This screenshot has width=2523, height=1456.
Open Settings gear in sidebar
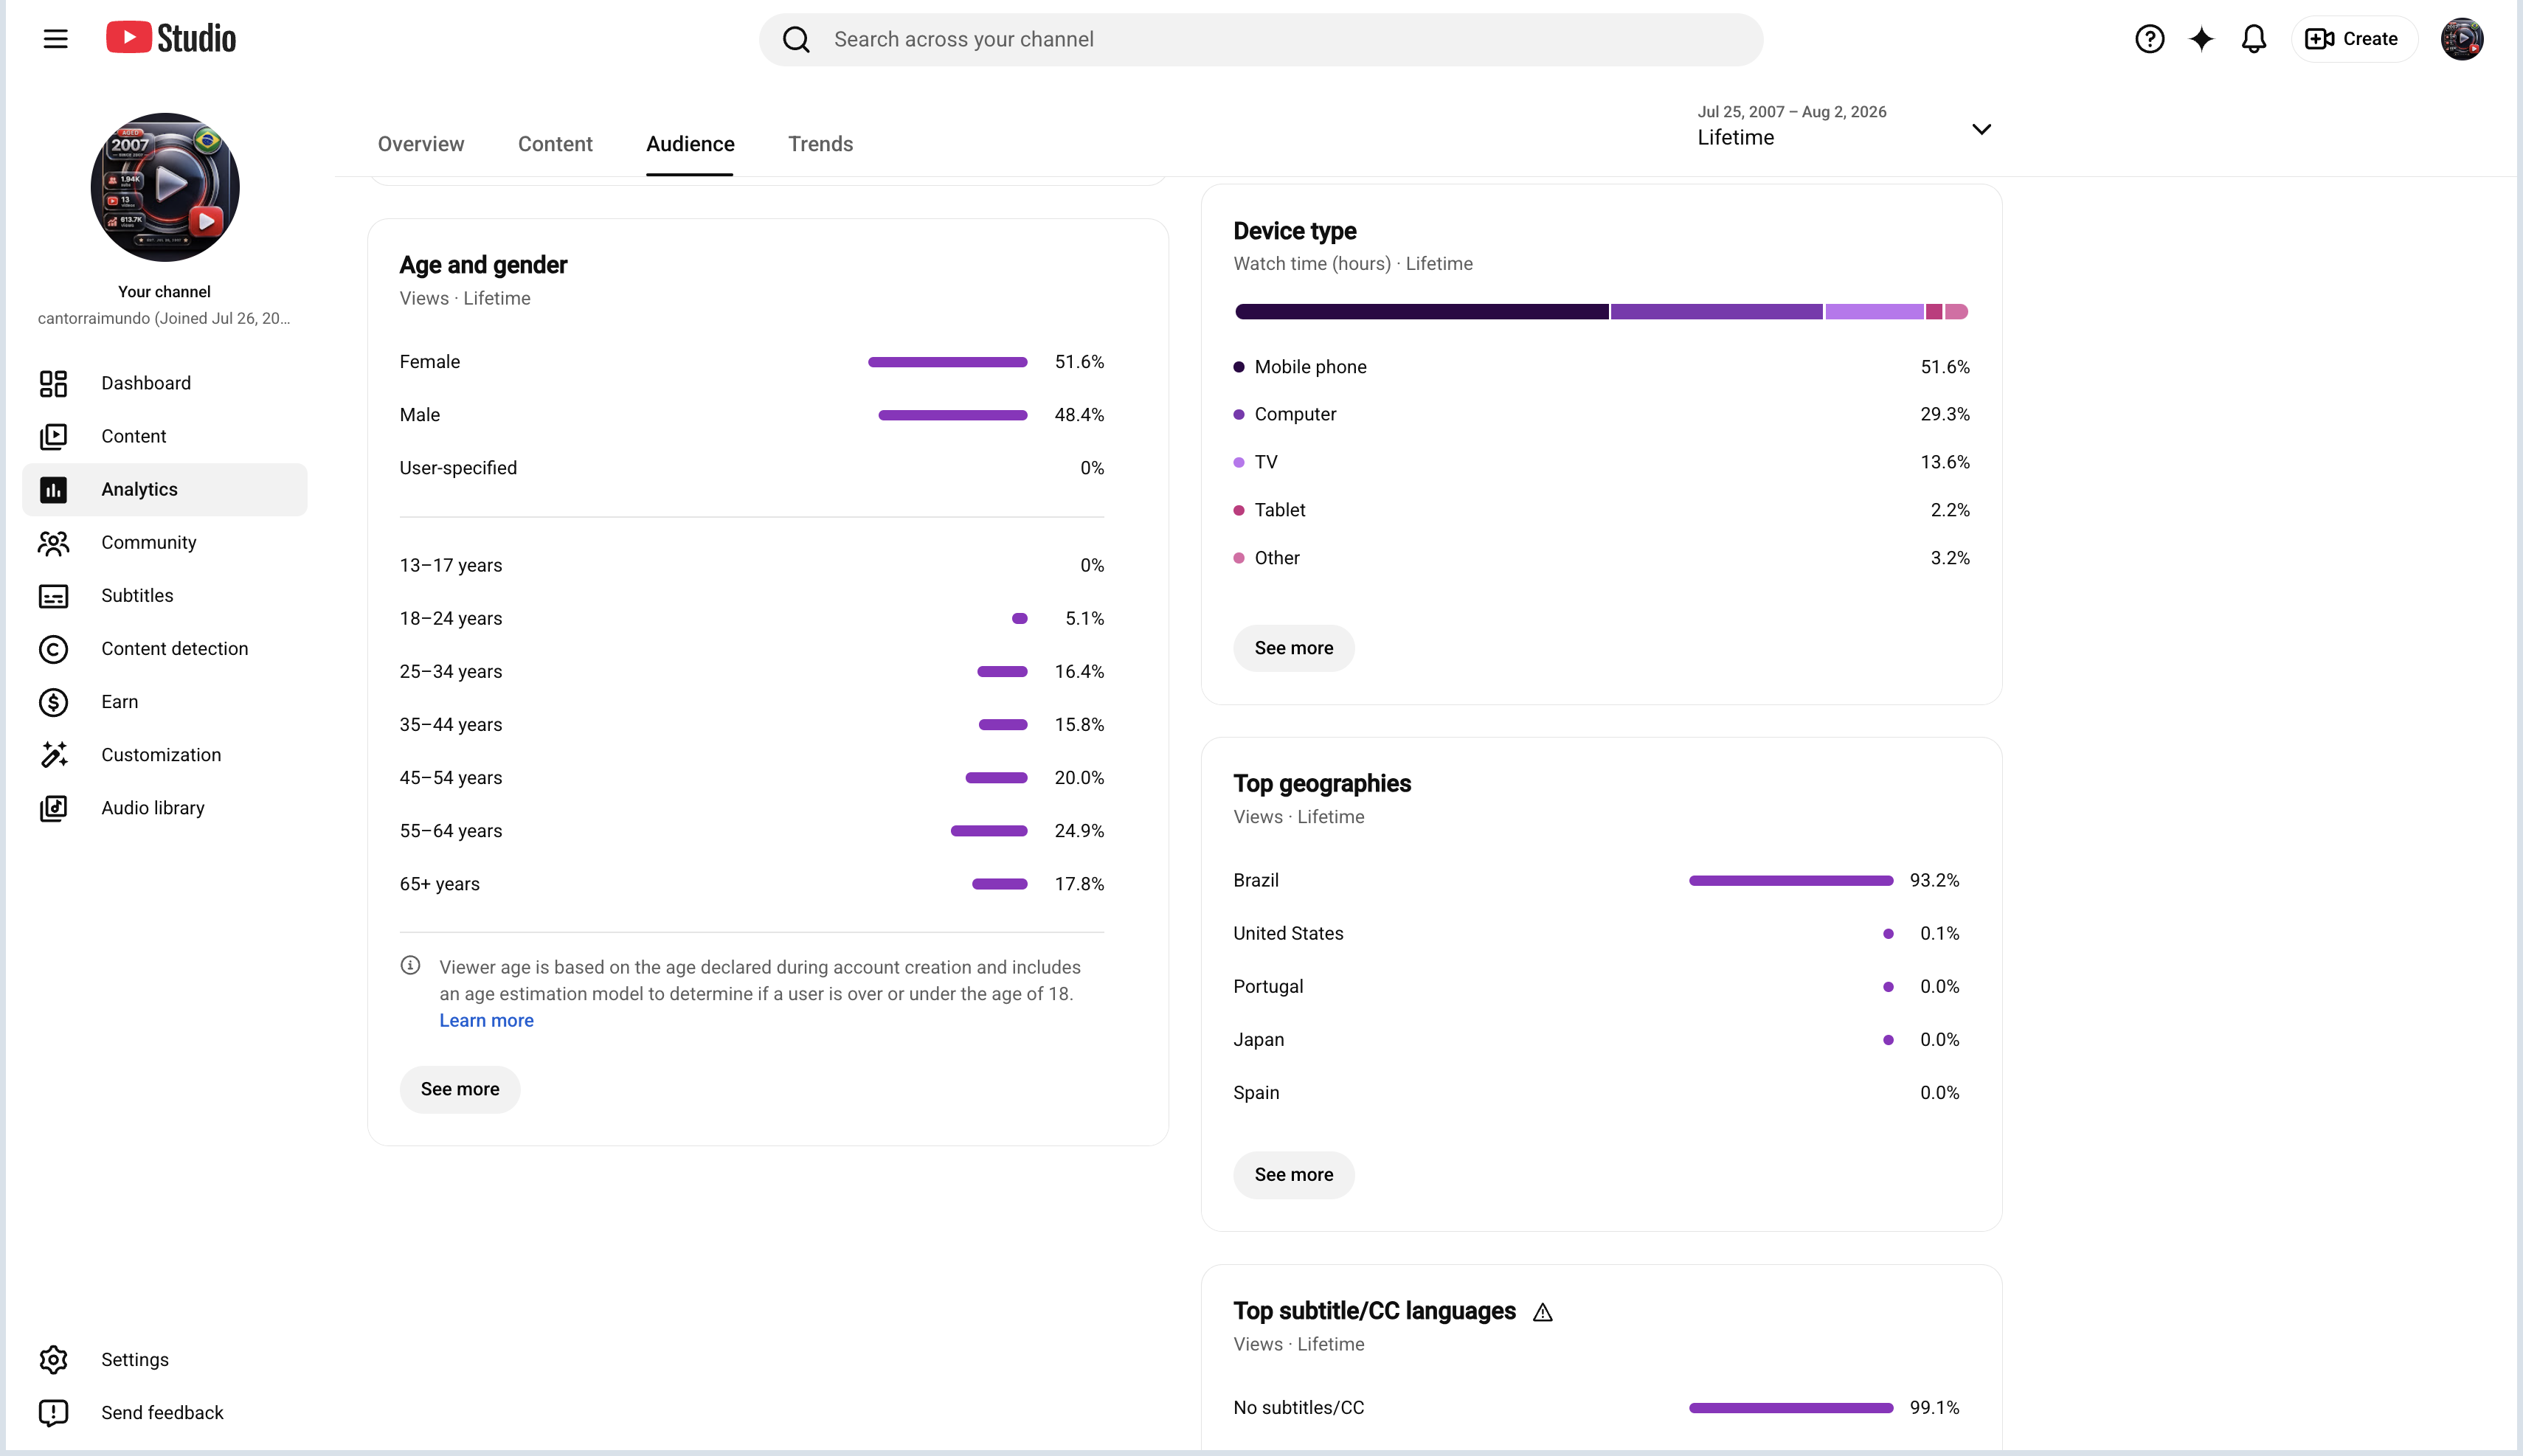tap(53, 1360)
